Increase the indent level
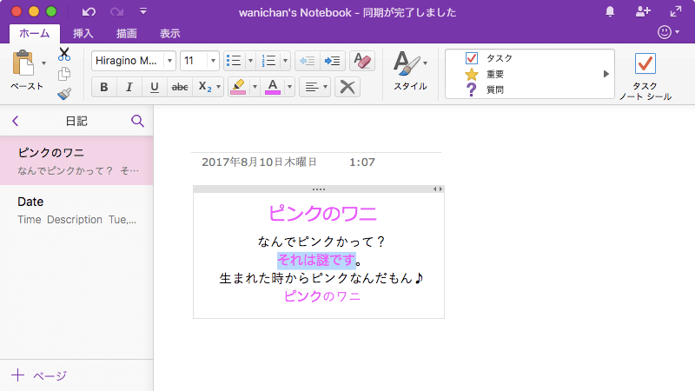The image size is (695, 391). (x=332, y=61)
